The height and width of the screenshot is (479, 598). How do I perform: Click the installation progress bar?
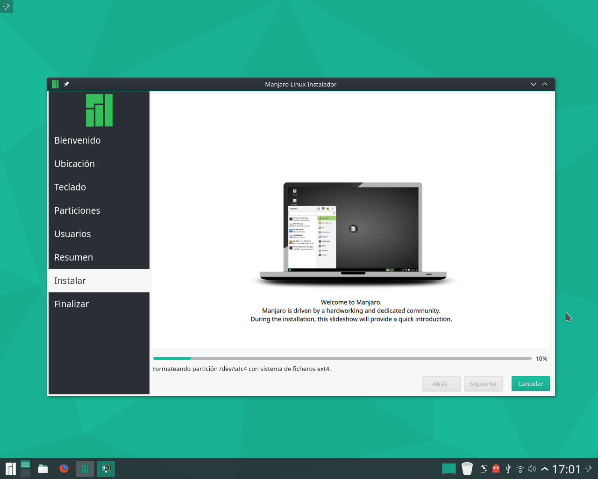point(342,358)
